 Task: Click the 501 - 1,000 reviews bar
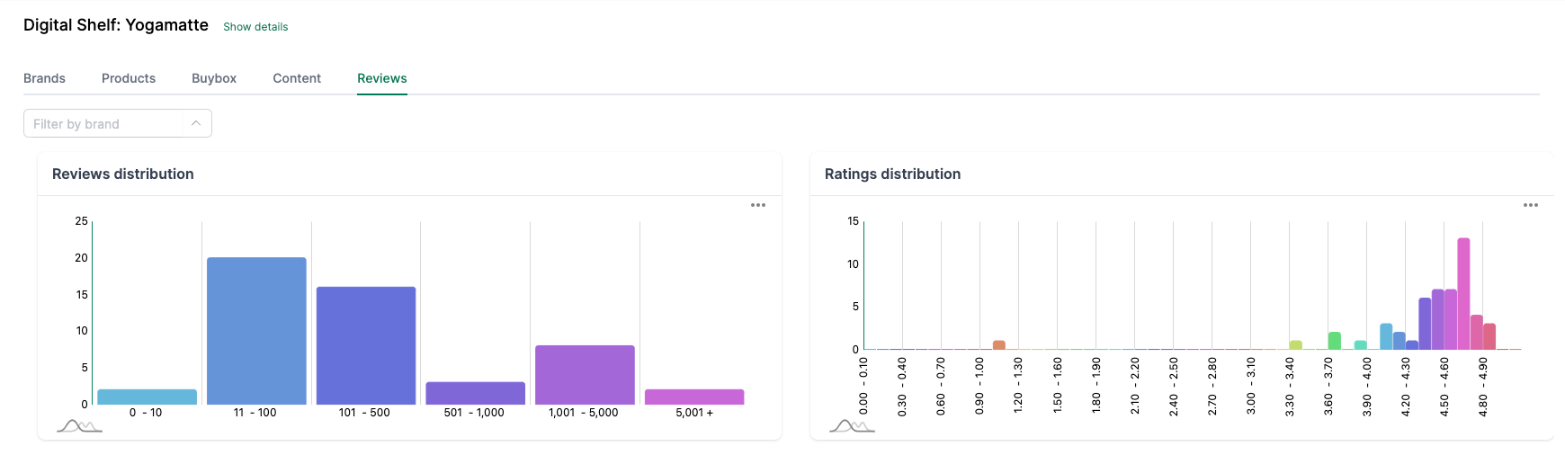tap(475, 393)
